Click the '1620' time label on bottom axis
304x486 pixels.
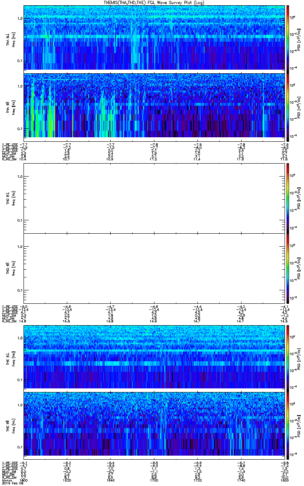point(67,480)
